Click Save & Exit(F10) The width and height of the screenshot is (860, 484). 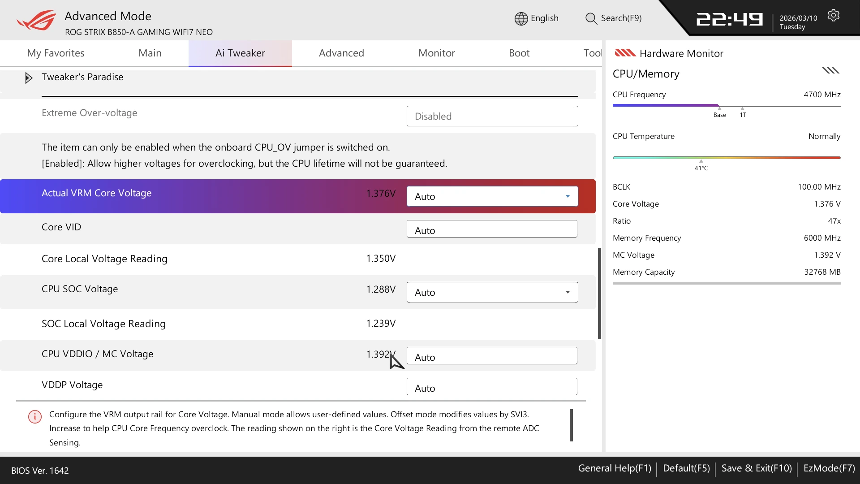[756, 468]
